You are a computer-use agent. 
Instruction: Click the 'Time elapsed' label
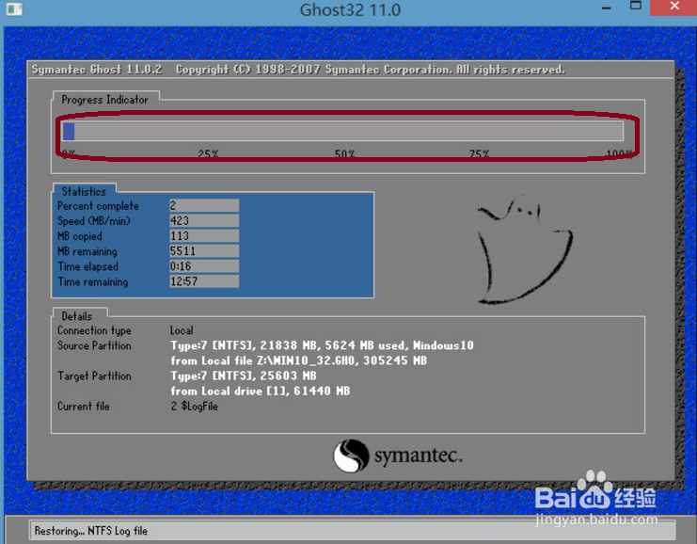pos(88,266)
